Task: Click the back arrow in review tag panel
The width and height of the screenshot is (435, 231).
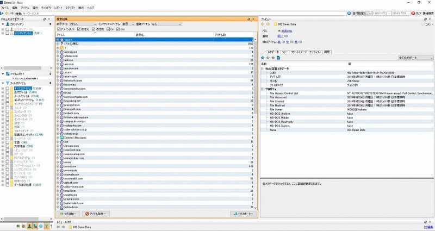Action: pyautogui.click(x=58, y=227)
